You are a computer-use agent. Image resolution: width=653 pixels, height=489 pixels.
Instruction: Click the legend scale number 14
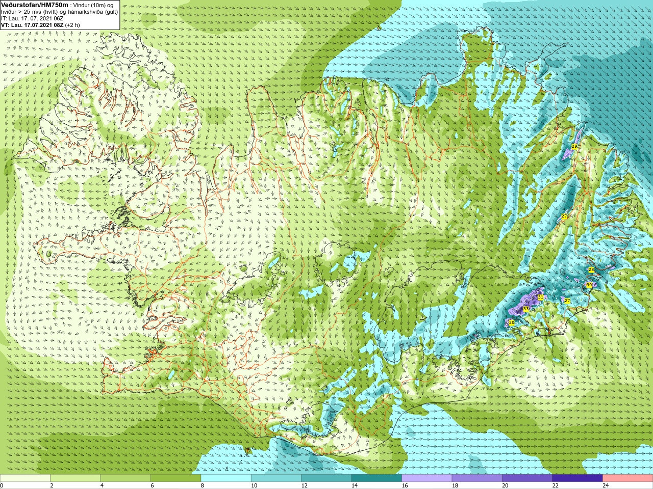[355, 486]
